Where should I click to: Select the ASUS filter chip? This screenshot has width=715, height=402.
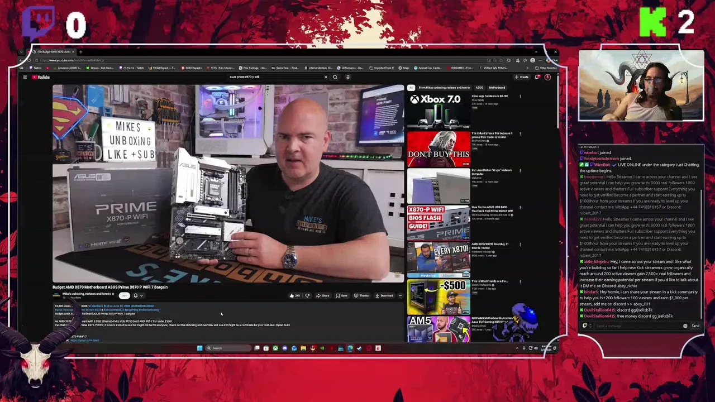(x=479, y=88)
